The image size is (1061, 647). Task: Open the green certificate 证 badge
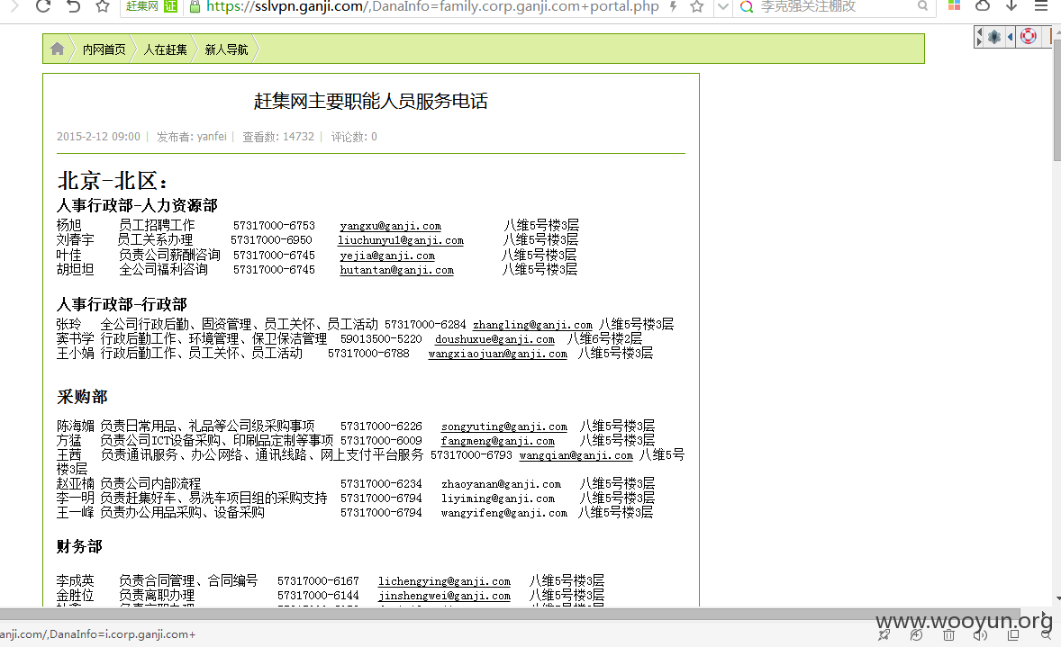171,6
